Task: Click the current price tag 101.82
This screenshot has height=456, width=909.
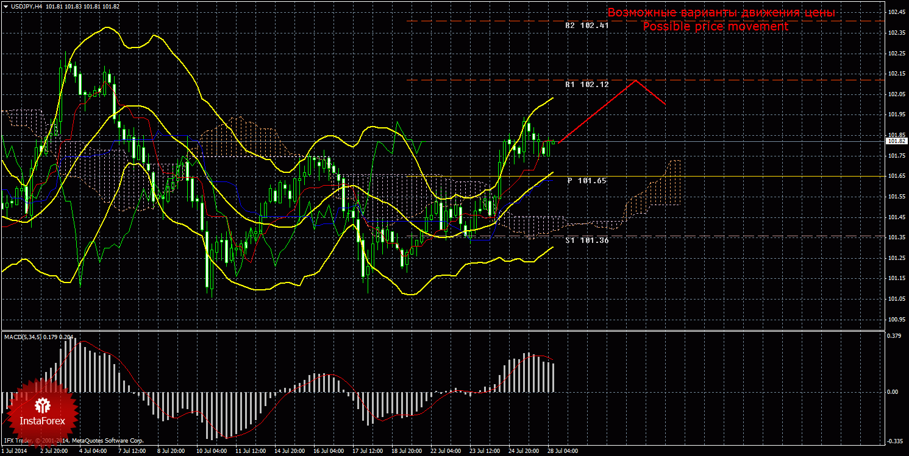Action: 896,141
